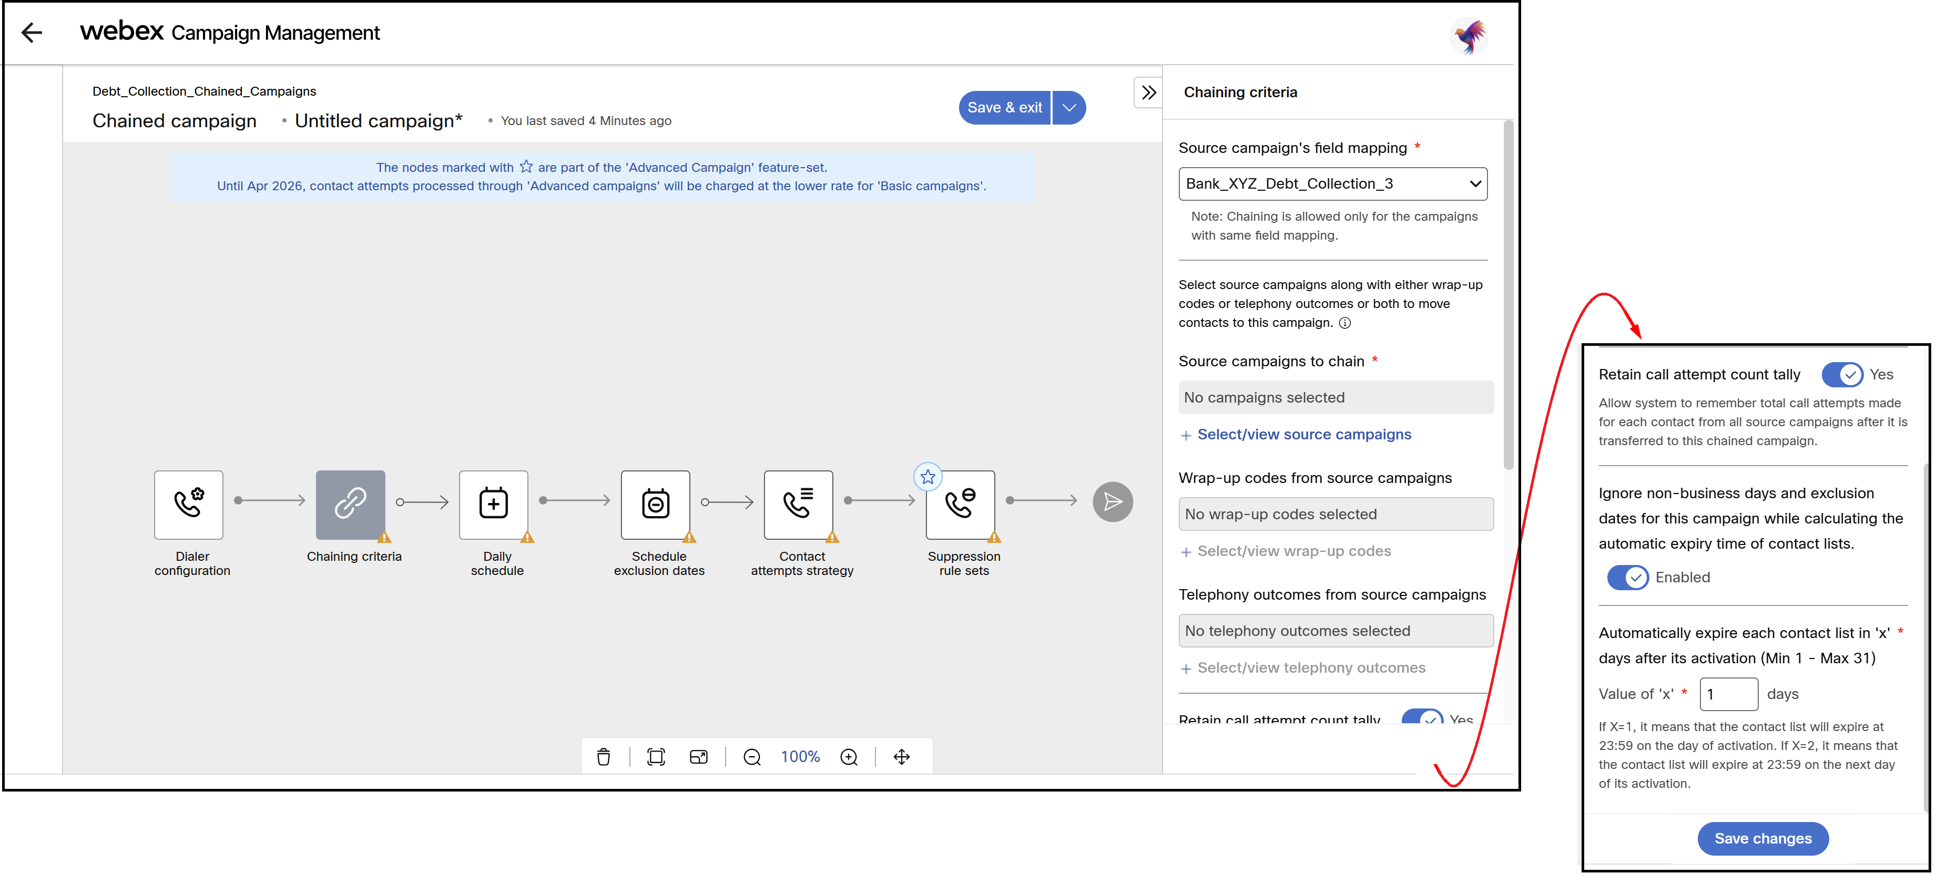Select the Contact attempts strategy node
Screen dimensions: 1947x894
tap(798, 504)
